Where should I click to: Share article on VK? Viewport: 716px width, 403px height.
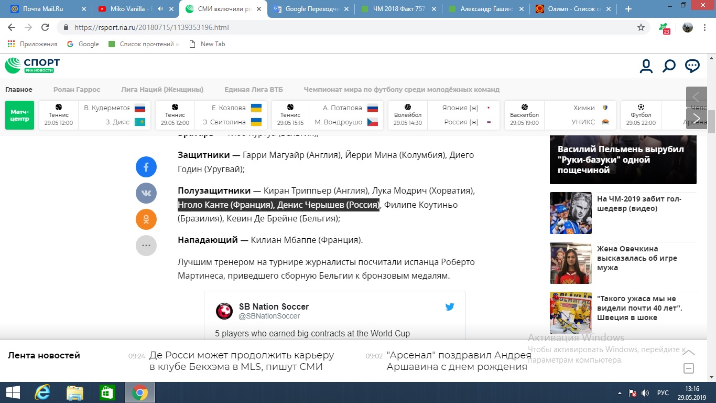(x=146, y=193)
